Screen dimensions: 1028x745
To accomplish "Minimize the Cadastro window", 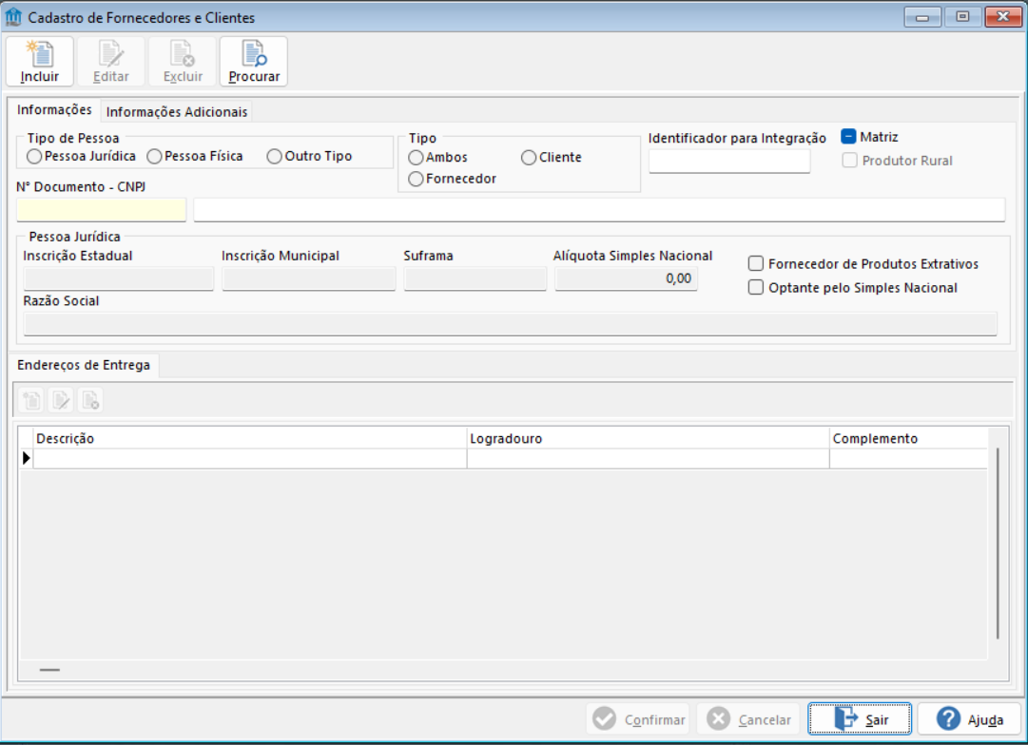I will pyautogui.click(x=922, y=17).
